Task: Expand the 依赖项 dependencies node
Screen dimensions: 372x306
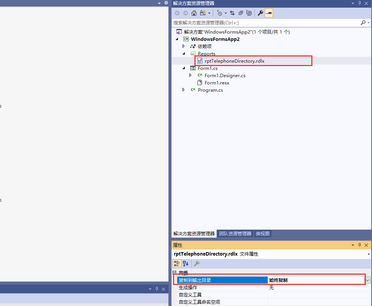Action: click(184, 46)
